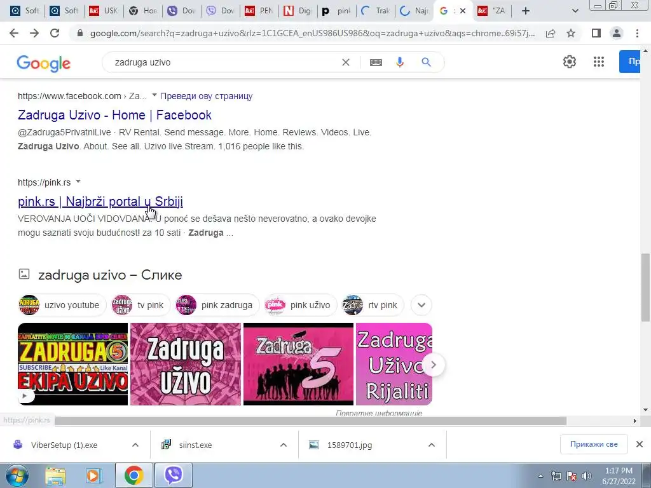Select the 'uzivo youtube' image filter chip
This screenshot has height=488, width=651.
coord(62,305)
